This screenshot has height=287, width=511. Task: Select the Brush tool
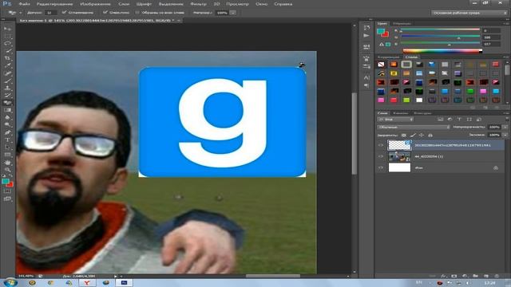tap(7, 81)
